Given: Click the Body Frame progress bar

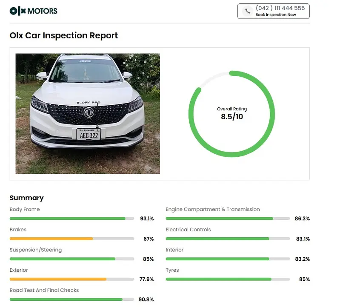Looking at the screenshot, I should click(71, 219).
